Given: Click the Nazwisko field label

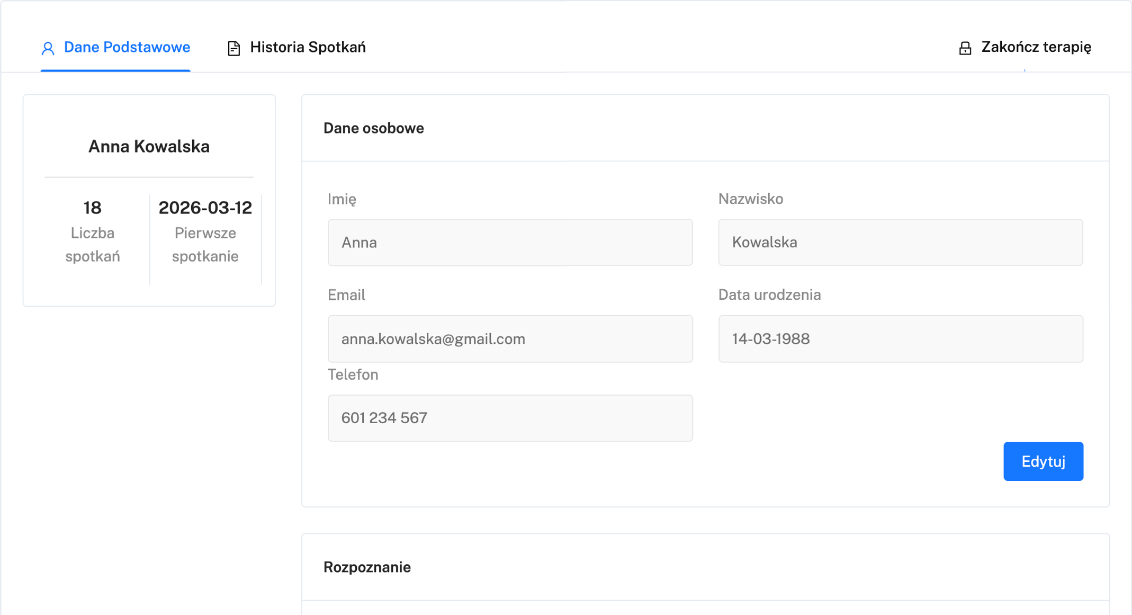Looking at the screenshot, I should point(751,199).
